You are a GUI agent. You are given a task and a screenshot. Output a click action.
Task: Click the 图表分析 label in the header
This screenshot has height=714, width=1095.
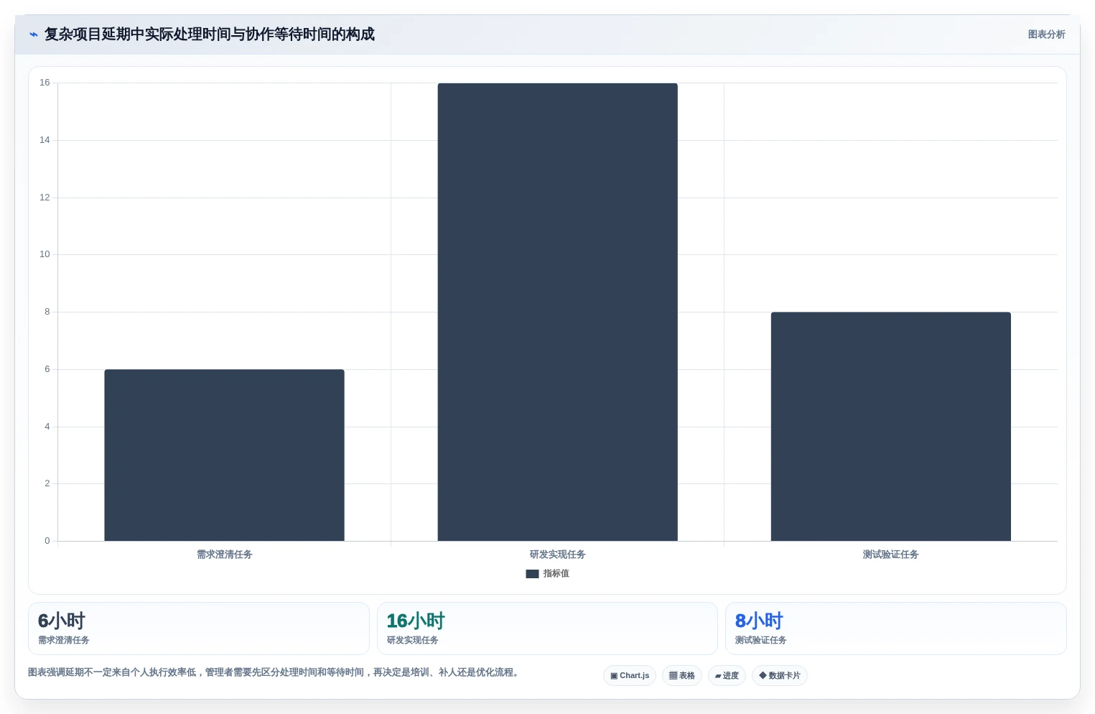(1046, 34)
